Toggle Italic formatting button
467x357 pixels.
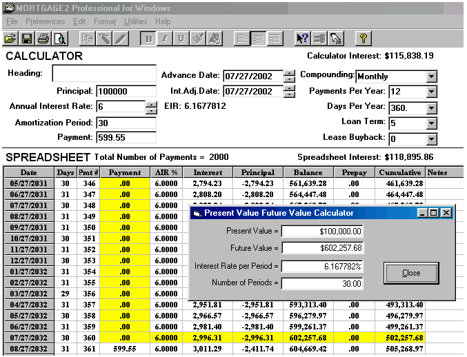tap(165, 39)
